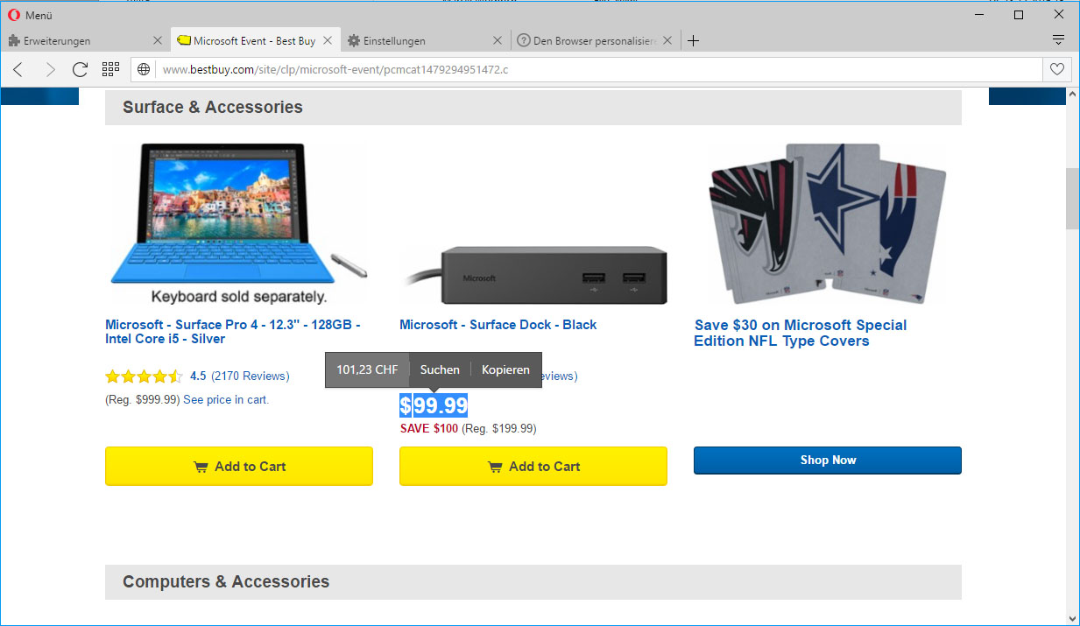The image size is (1080, 626).
Task: Click the SAVE $100 text
Action: (429, 428)
